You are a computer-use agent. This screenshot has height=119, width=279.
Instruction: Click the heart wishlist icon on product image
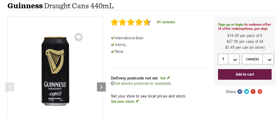click(x=78, y=37)
